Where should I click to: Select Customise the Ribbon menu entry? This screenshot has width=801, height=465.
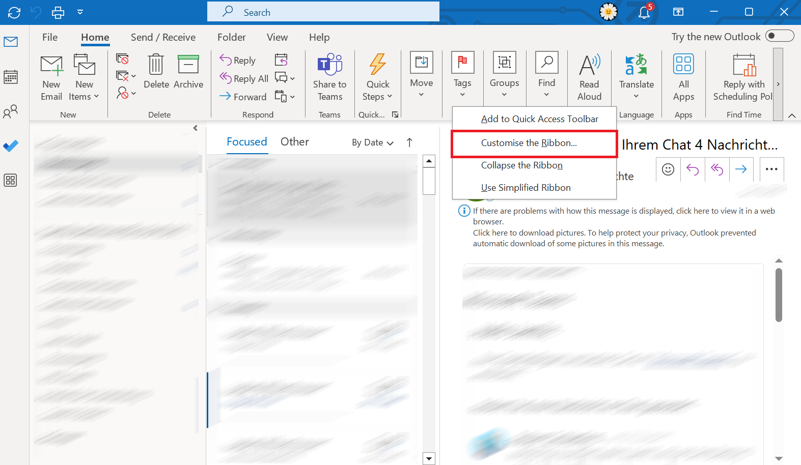point(529,143)
